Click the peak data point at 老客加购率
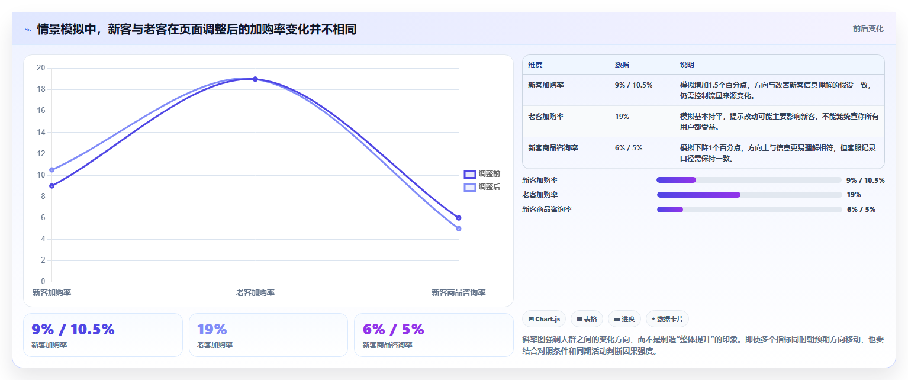Screen dimensions: 908x380 (255, 79)
